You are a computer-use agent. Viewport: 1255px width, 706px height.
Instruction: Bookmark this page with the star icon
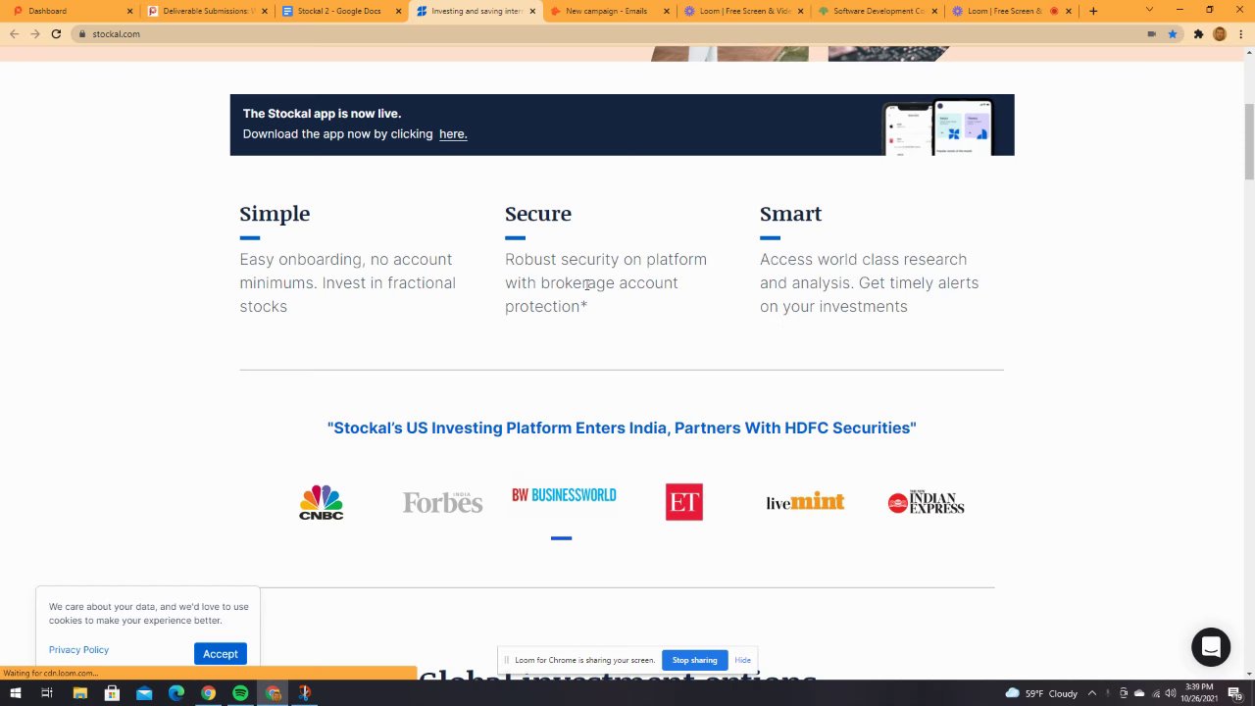click(x=1172, y=33)
